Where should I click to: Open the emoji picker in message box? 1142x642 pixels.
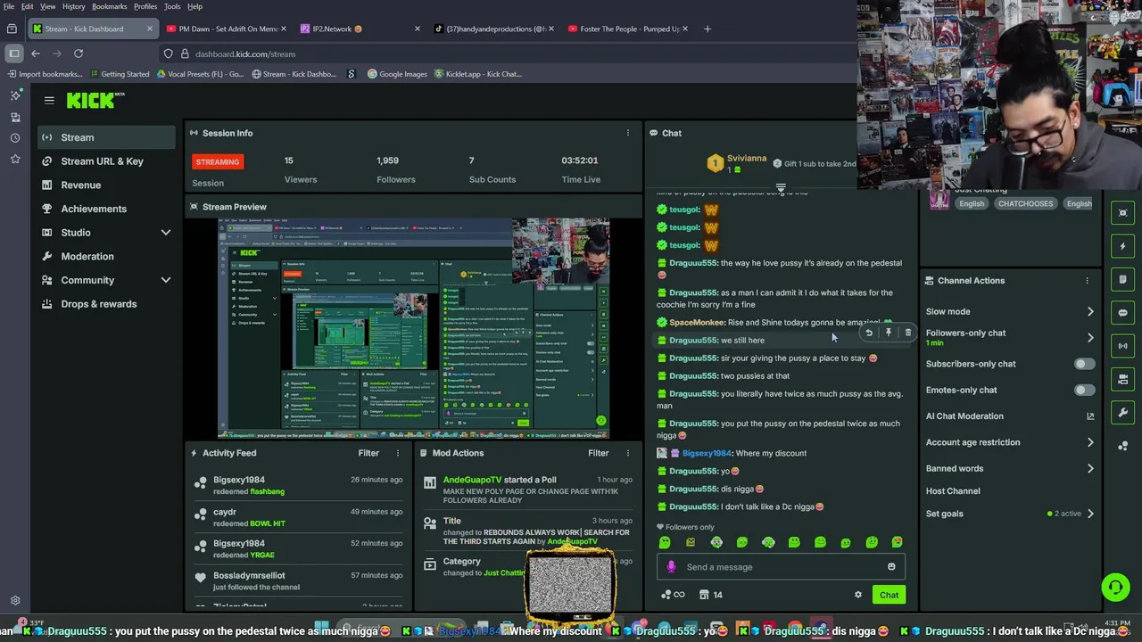[891, 567]
